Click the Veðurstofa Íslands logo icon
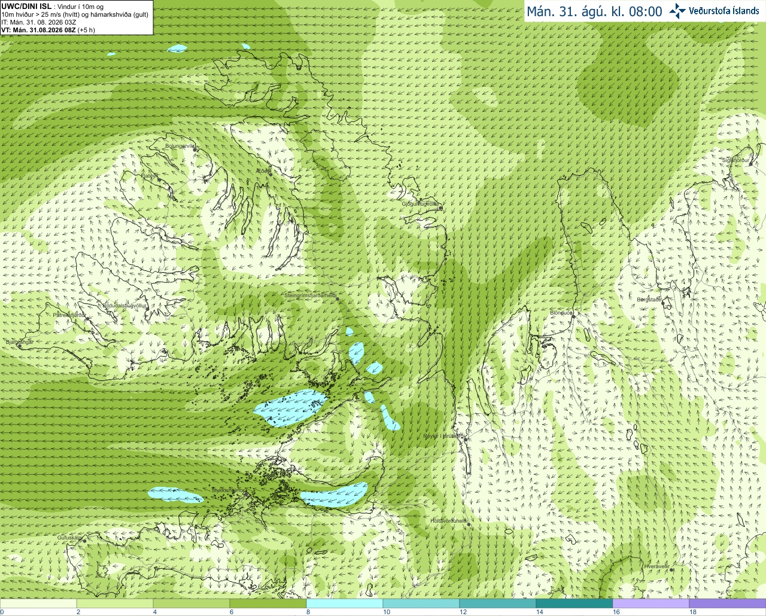The image size is (766, 616). click(677, 11)
